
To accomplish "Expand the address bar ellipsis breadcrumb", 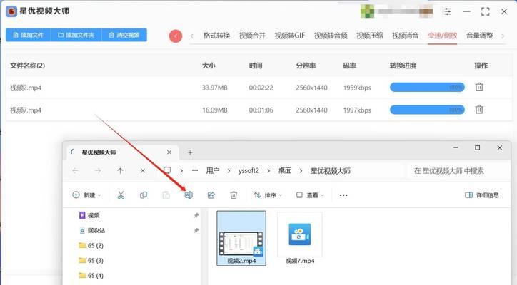I will click(x=195, y=170).
